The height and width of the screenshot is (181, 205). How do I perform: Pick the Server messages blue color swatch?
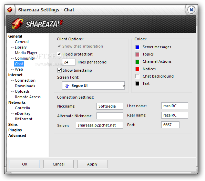pyautogui.click(x=137, y=47)
